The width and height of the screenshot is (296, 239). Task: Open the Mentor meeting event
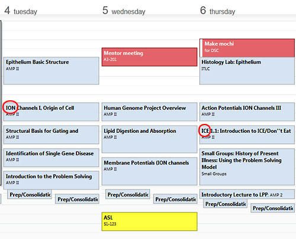[x=149, y=57]
